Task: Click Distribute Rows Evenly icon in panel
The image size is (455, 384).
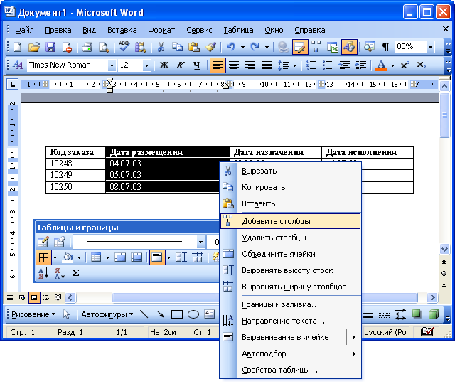Action: (181, 257)
